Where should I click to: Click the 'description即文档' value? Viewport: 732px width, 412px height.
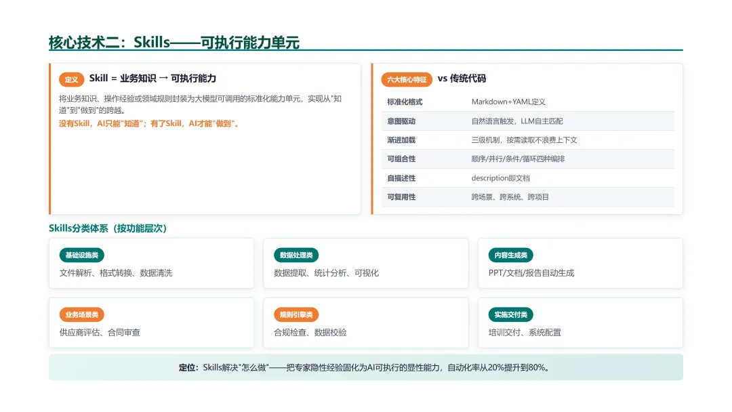pos(500,178)
